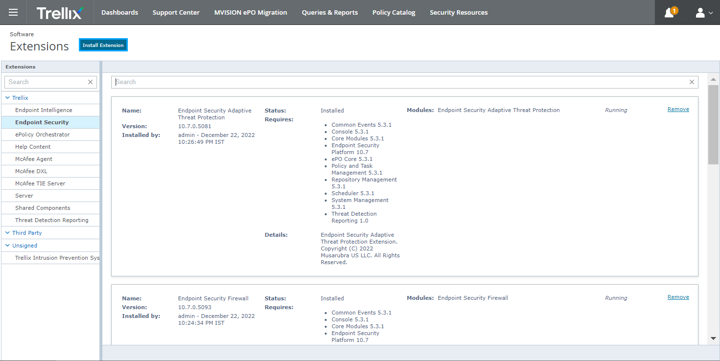Clear the main extension list search
720x361 pixels.
point(692,82)
